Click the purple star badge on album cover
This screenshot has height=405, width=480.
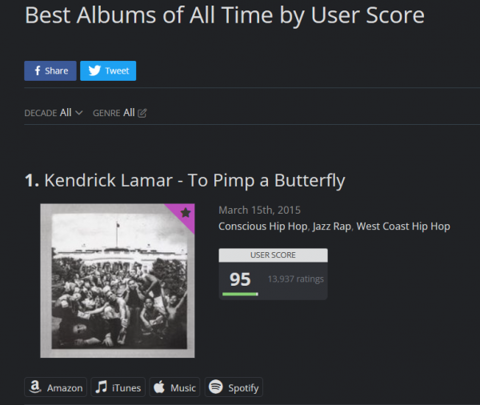point(185,213)
